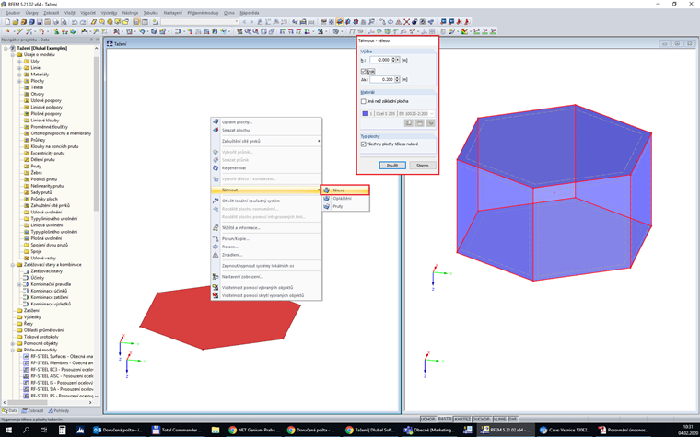Viewport: 700px width, 437px height.
Task: Open Task View on the taskbar
Action: [44, 431]
